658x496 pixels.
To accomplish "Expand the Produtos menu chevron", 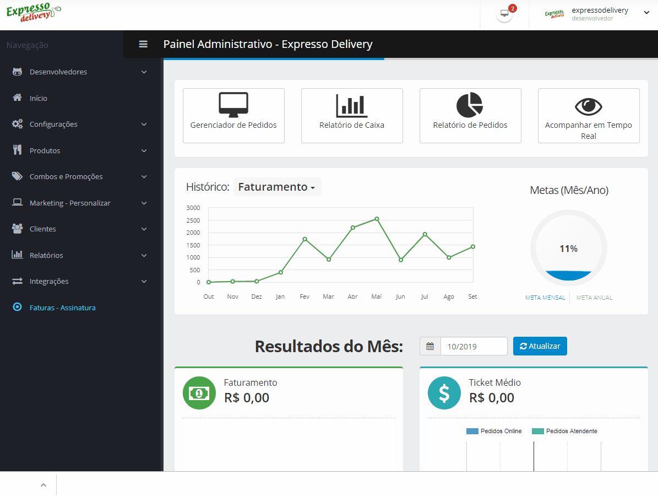I will pyautogui.click(x=144, y=151).
